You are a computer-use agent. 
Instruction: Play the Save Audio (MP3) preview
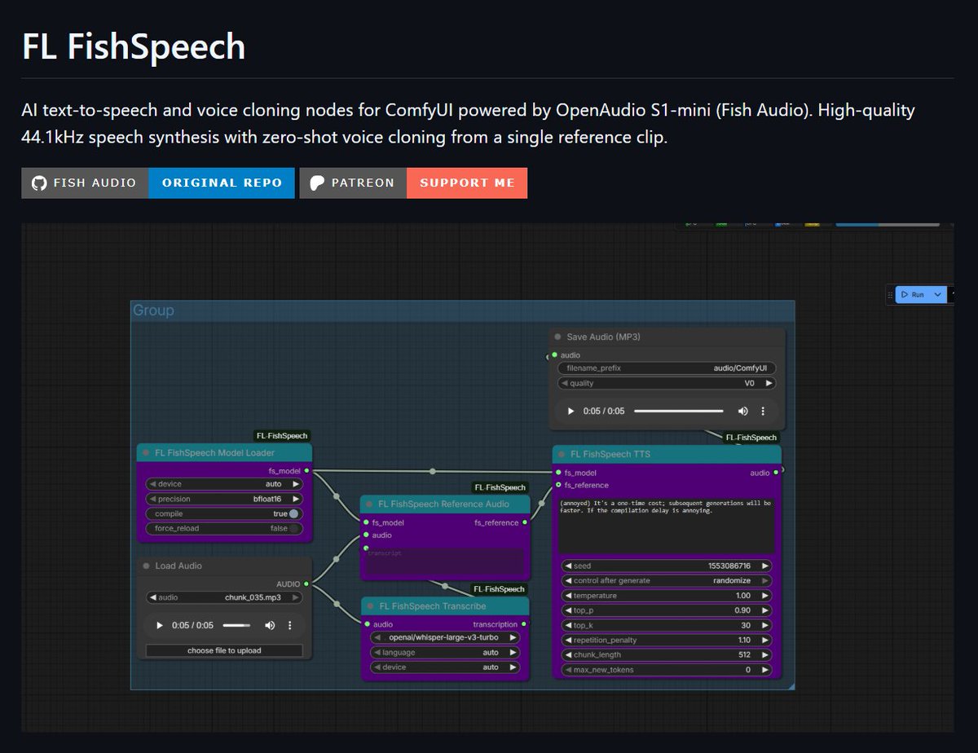coord(570,412)
